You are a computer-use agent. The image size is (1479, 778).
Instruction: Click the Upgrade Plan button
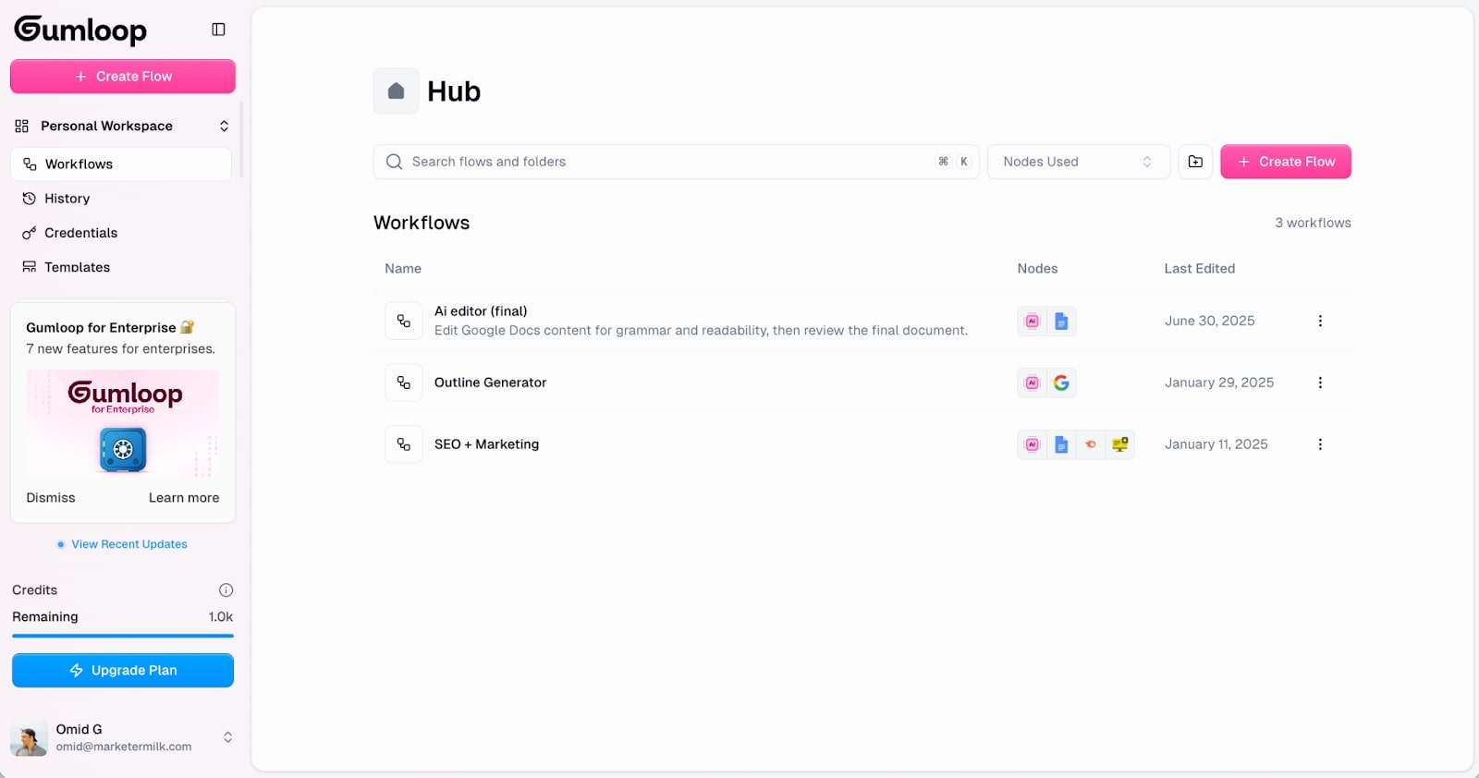123,671
